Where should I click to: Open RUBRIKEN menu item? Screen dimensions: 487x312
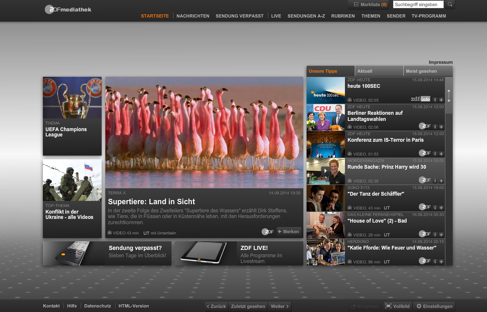click(343, 16)
